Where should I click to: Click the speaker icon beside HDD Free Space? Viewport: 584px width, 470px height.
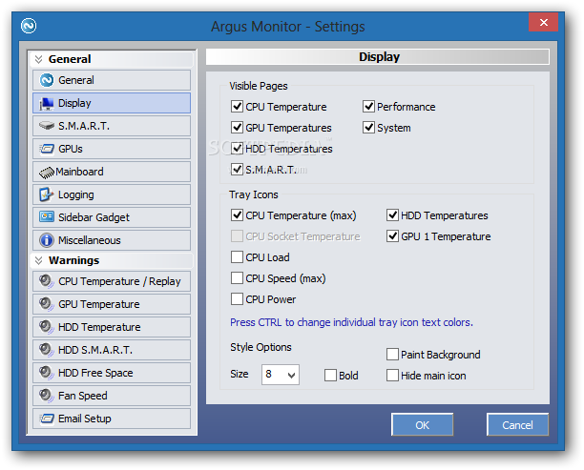pyautogui.click(x=47, y=373)
